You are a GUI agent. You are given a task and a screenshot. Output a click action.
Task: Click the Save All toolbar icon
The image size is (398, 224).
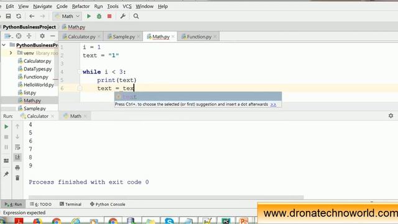click(x=8, y=16)
